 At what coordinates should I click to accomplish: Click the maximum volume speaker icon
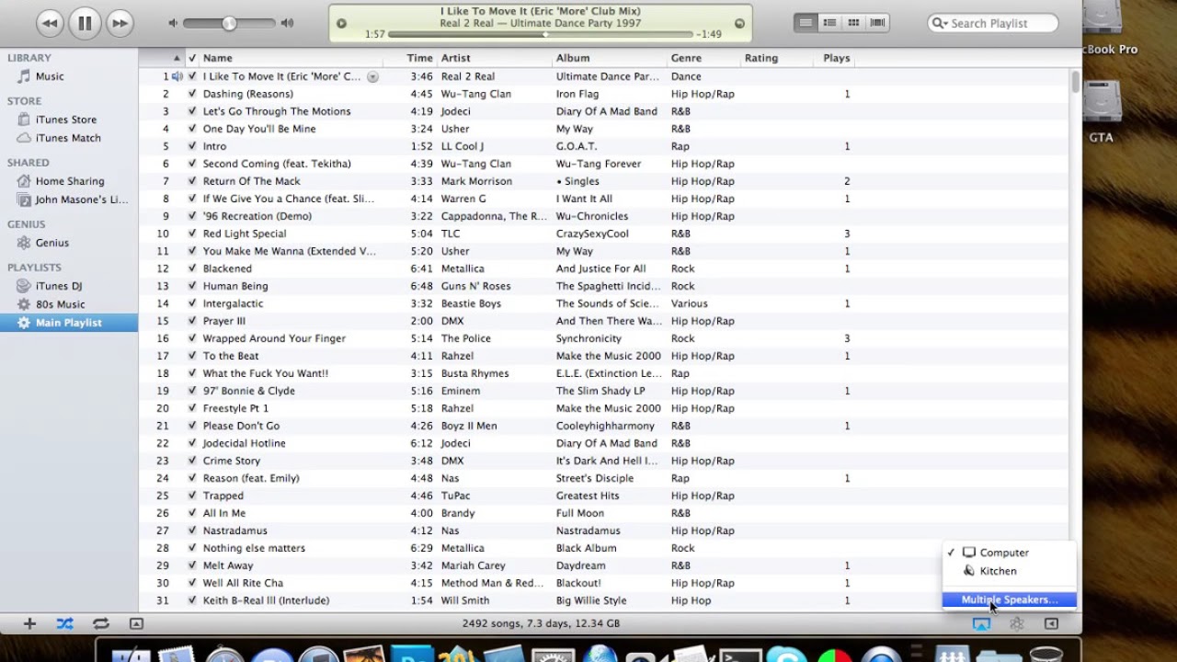pyautogui.click(x=287, y=23)
